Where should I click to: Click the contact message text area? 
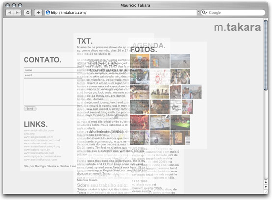point(53,92)
